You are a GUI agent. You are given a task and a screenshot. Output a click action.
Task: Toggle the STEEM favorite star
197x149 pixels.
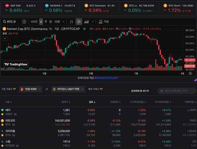click(2, 145)
